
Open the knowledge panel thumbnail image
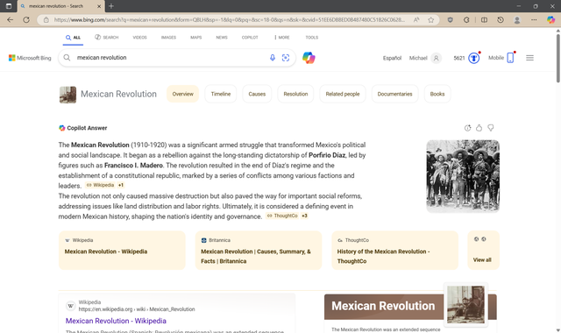(x=465, y=304)
